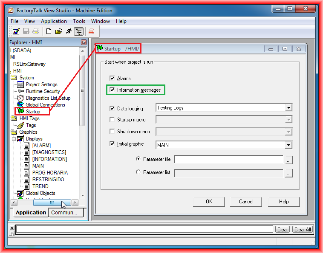Click the red printer icon in toolbar

pyautogui.click(x=91, y=31)
